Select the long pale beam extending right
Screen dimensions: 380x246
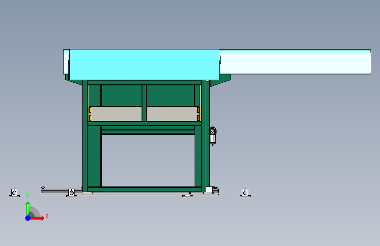295,62
